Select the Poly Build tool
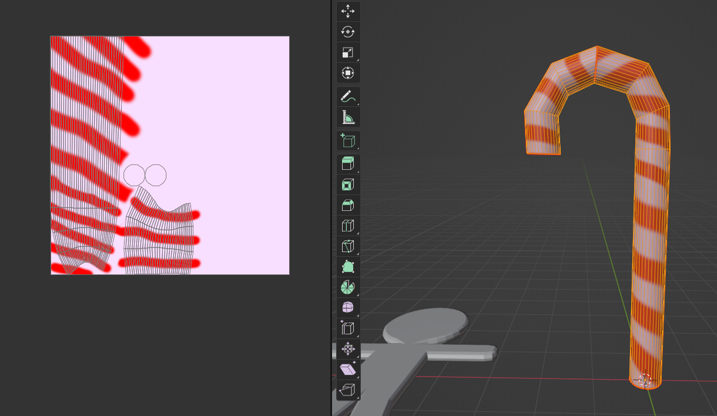Image resolution: width=717 pixels, height=416 pixels. pyautogui.click(x=348, y=267)
